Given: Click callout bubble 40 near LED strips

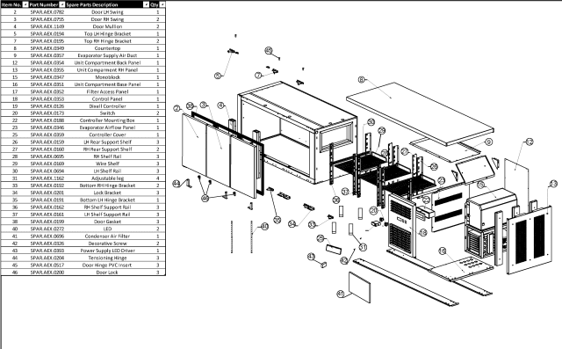Looking at the screenshot, I should [264, 226].
